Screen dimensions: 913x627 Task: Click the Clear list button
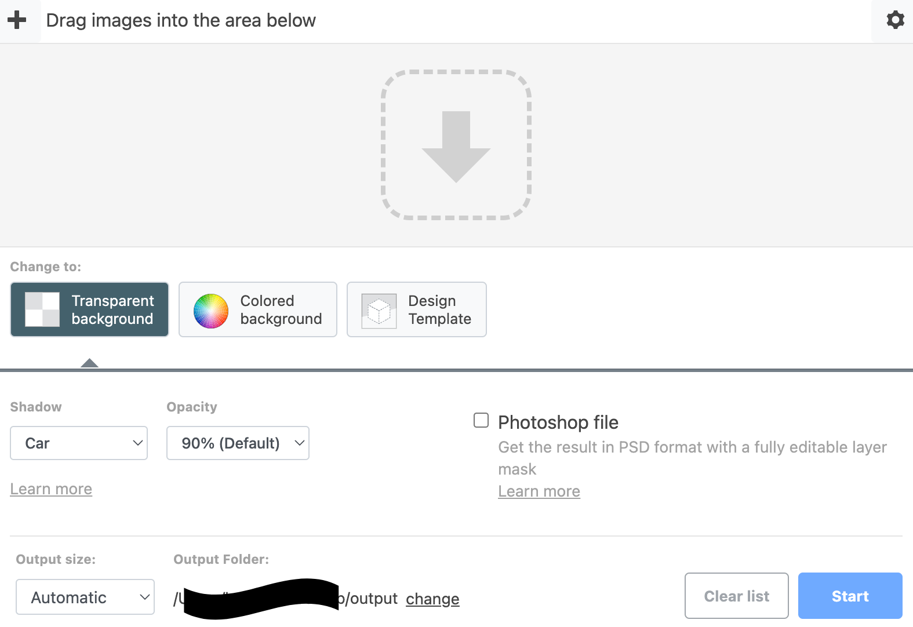[736, 596]
